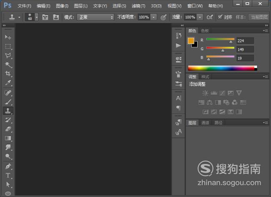This screenshot has width=271, height=197.
Task: Open the 不透明度 opacity slider arrow
Action: 153,17
